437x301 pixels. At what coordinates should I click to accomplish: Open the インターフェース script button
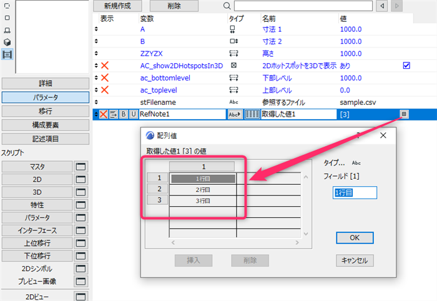click(x=37, y=230)
